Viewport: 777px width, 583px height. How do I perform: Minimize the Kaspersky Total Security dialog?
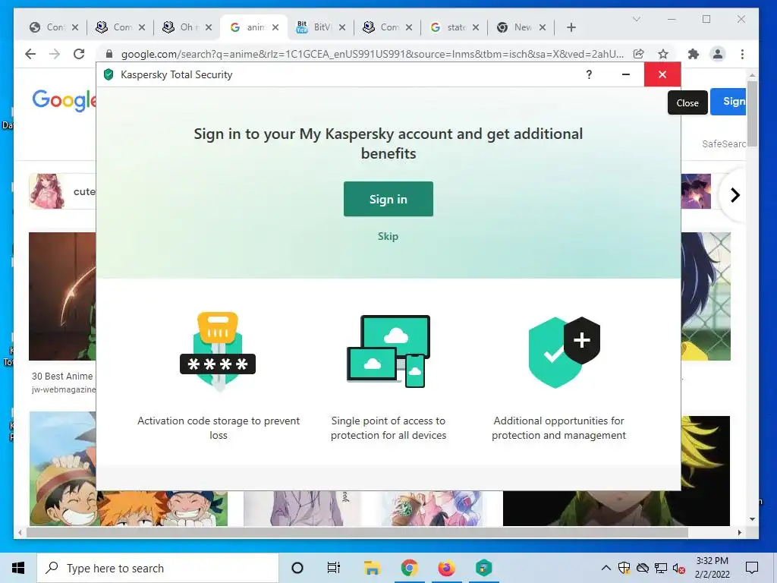[x=626, y=74]
